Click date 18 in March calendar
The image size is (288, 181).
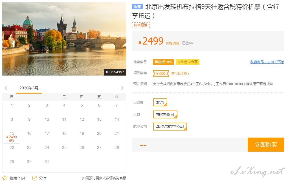point(64,133)
